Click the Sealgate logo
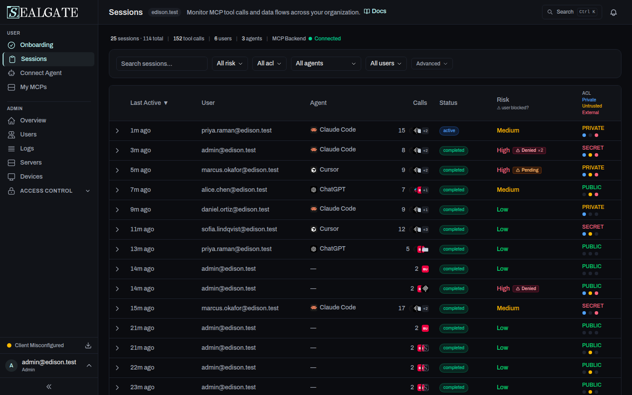 click(43, 12)
